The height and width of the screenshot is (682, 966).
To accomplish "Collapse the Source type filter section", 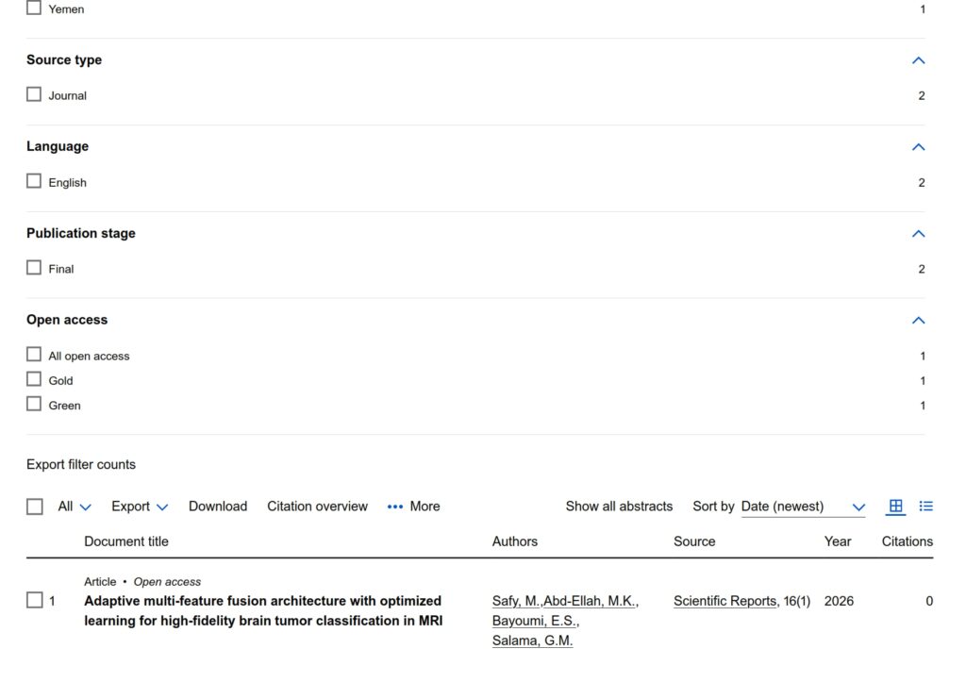I will click(x=919, y=60).
